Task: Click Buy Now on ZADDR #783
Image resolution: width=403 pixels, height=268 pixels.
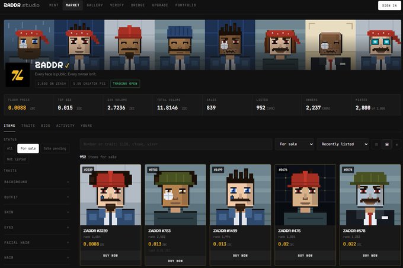Action: 175,261
